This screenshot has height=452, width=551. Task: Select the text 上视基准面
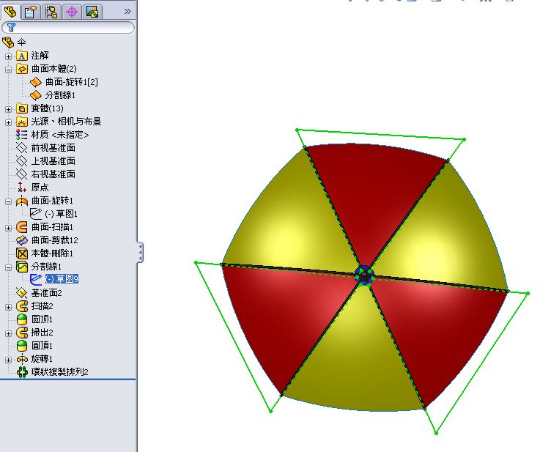click(53, 161)
